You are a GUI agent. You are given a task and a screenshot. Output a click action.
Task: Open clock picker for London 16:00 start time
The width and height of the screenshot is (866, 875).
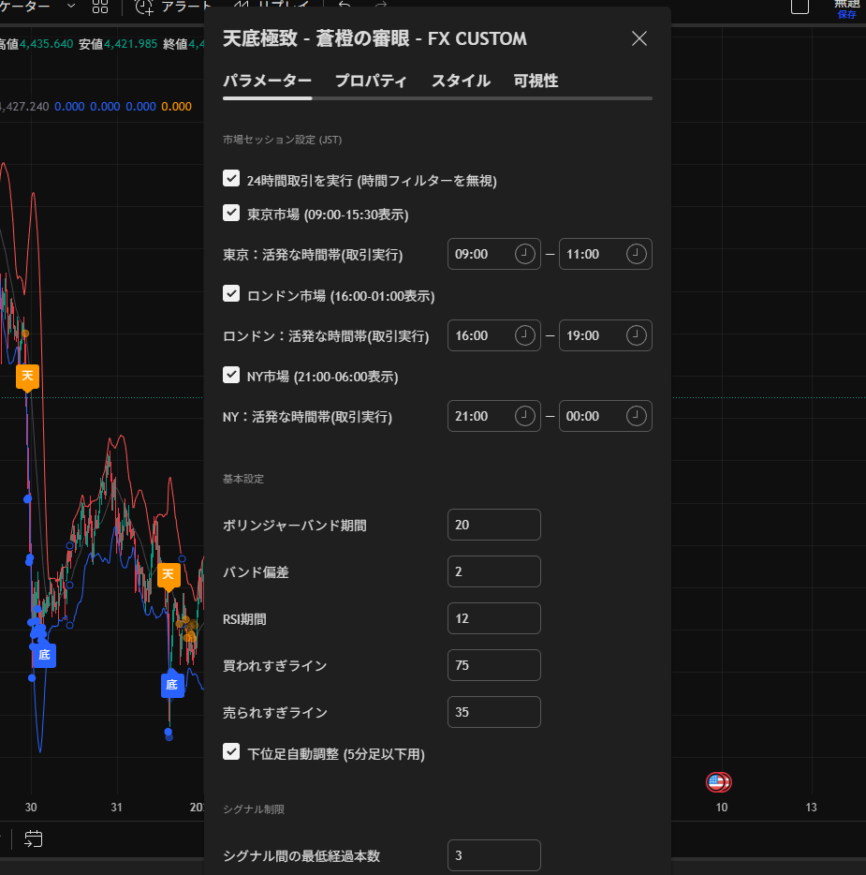pos(524,335)
